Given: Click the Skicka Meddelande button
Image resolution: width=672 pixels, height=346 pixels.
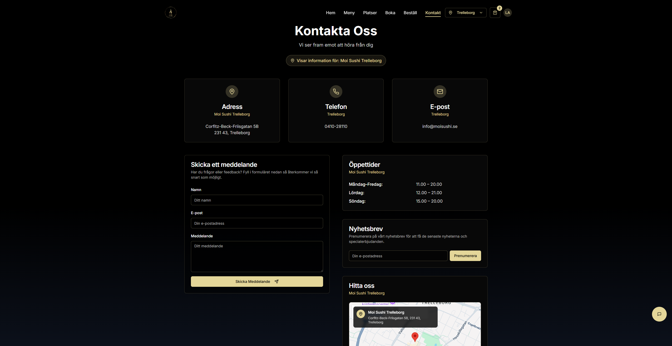Looking at the screenshot, I should pos(257,282).
